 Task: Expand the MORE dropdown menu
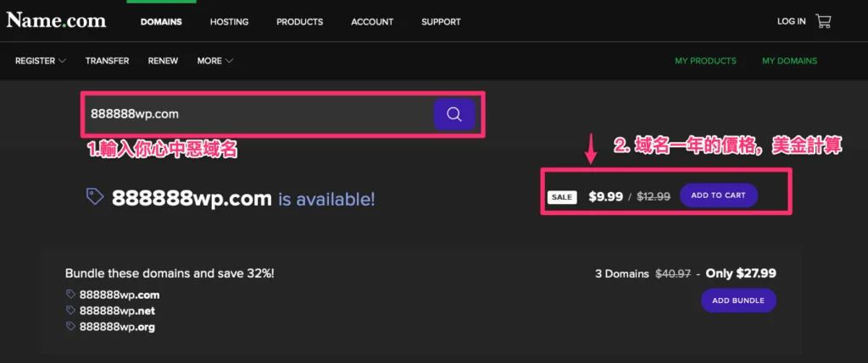(215, 61)
